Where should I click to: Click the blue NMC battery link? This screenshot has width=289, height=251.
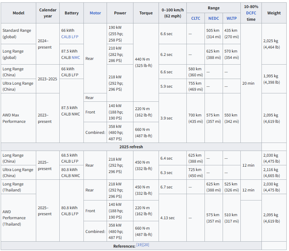[x=76, y=58]
